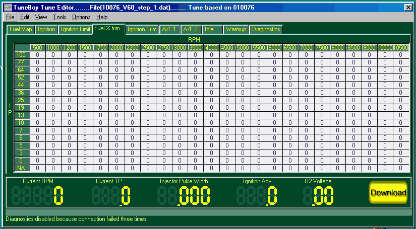The image size is (416, 229).
Task: Select the 500 RPM column header
Action: [x=38, y=48]
